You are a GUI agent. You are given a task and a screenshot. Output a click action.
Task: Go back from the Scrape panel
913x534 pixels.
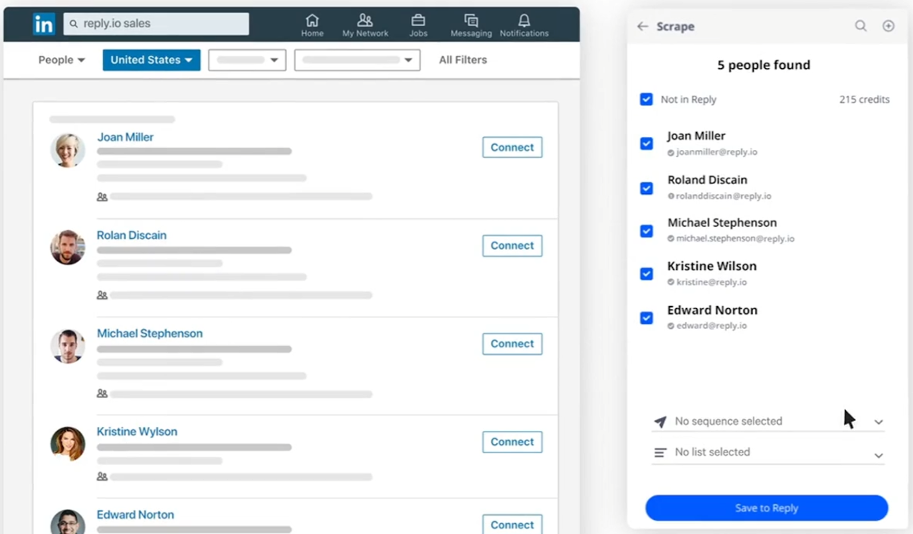[642, 26]
